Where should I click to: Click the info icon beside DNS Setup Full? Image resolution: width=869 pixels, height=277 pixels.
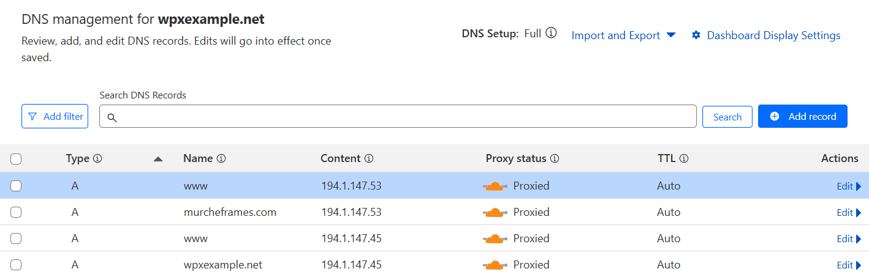coord(551,33)
